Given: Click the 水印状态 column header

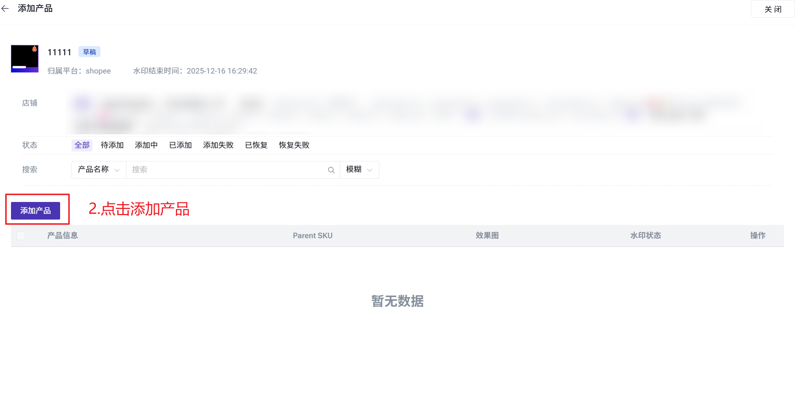Looking at the screenshot, I should (645, 236).
